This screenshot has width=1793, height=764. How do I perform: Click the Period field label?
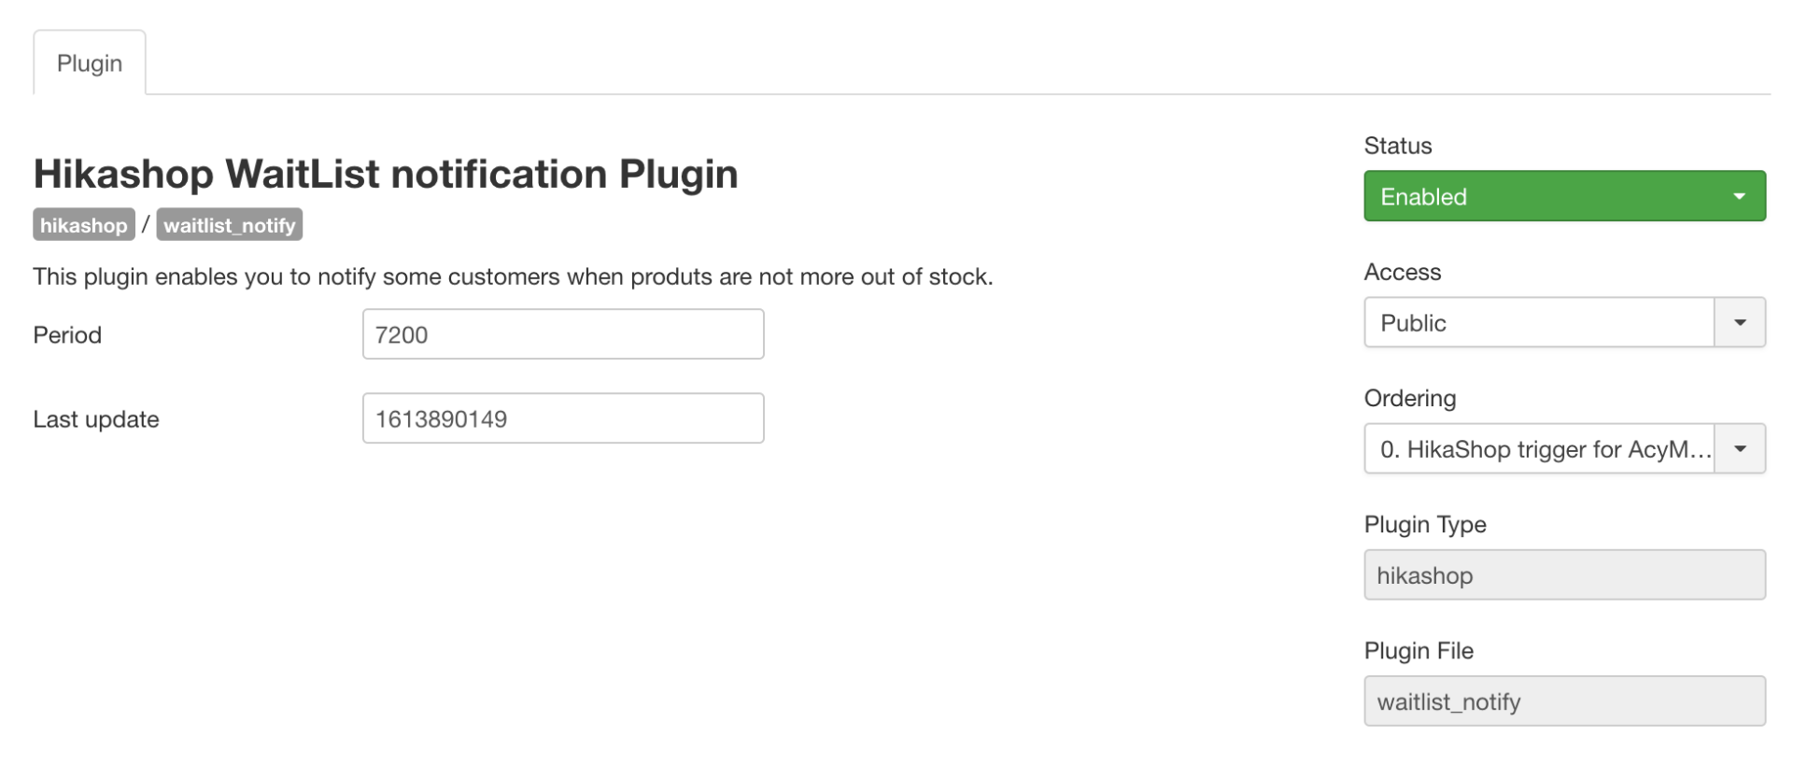[x=67, y=334]
